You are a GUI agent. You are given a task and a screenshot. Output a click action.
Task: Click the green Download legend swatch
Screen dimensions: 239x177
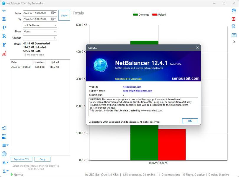tap(135, 15)
